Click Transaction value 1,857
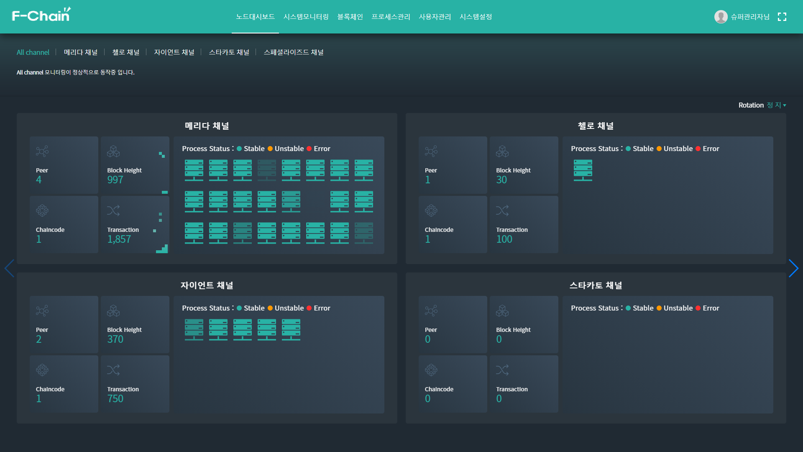803x452 pixels. coord(119,239)
